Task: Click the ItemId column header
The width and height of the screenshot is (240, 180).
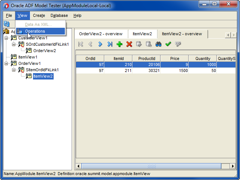Action: (x=118, y=58)
